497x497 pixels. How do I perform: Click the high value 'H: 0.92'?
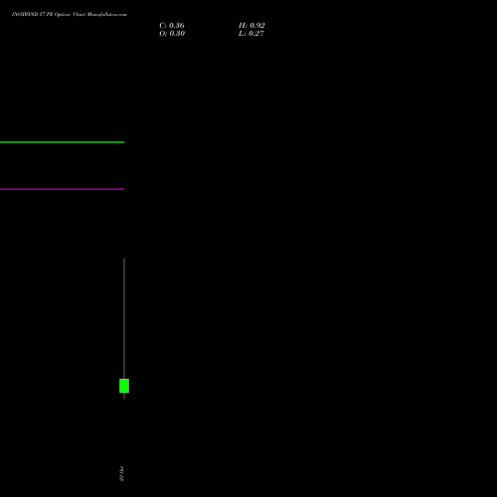(x=251, y=26)
